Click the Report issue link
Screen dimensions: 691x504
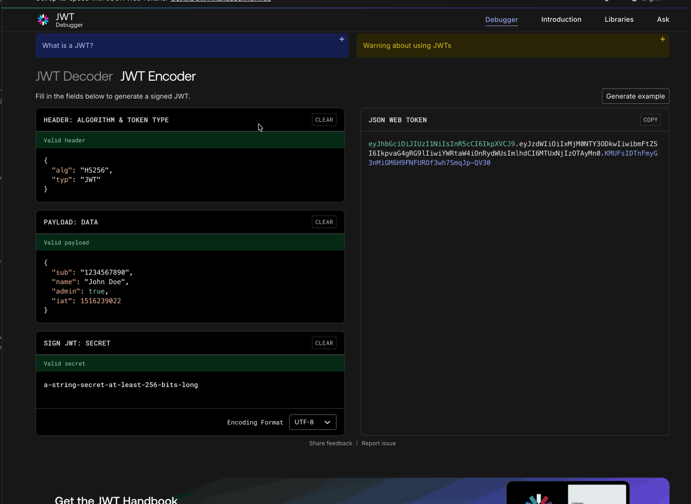tap(378, 444)
